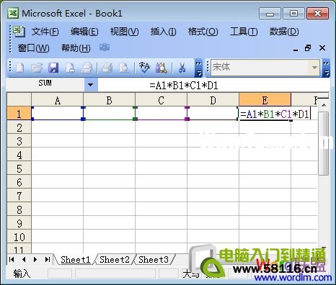Open the 数据(D) menu
This screenshot has height=285, width=336.
point(284,32)
